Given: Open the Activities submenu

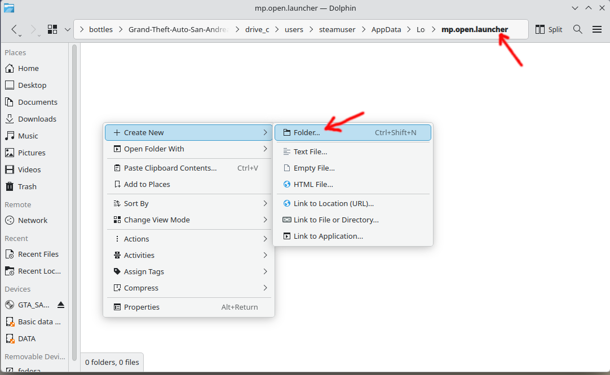Looking at the screenshot, I should 189,255.
